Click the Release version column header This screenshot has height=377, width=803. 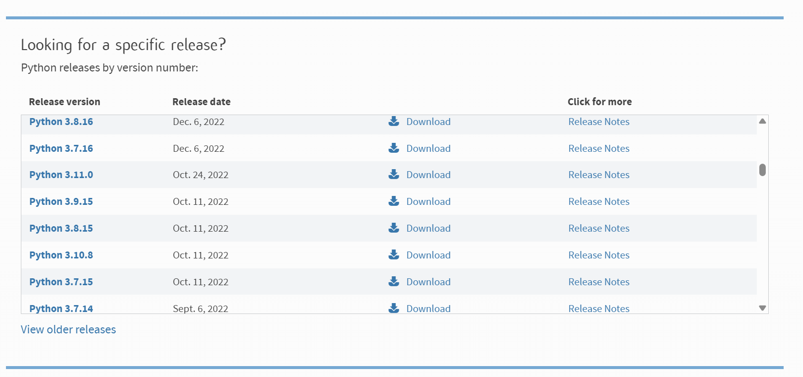65,102
